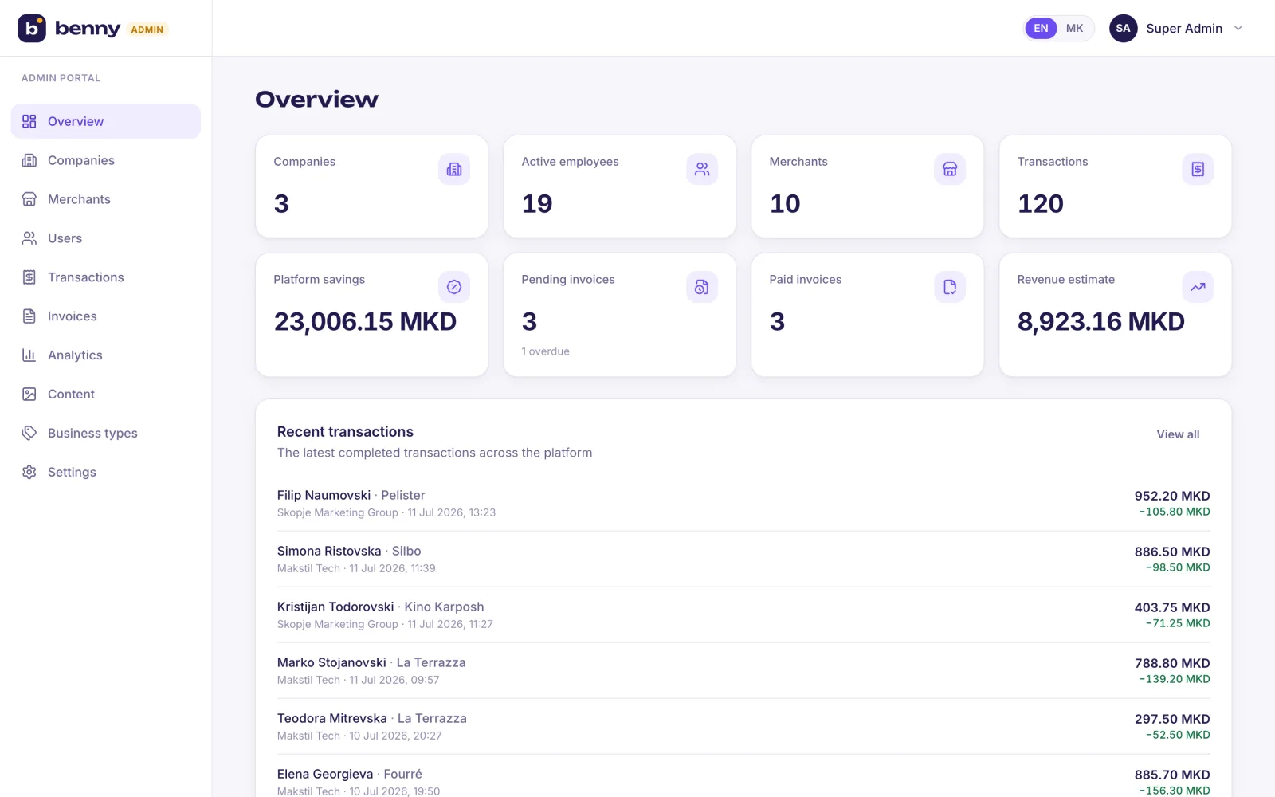Image resolution: width=1275 pixels, height=797 pixels.
Task: Switch language to EN
Action: coord(1041,28)
